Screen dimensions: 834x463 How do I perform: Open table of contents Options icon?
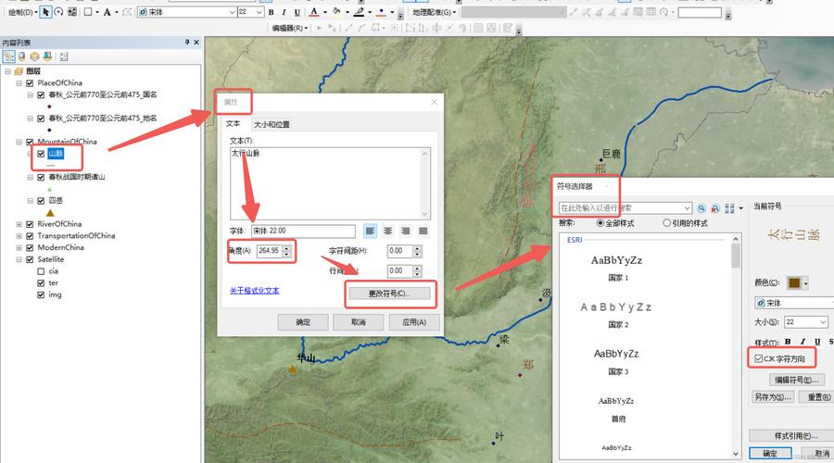(x=64, y=56)
